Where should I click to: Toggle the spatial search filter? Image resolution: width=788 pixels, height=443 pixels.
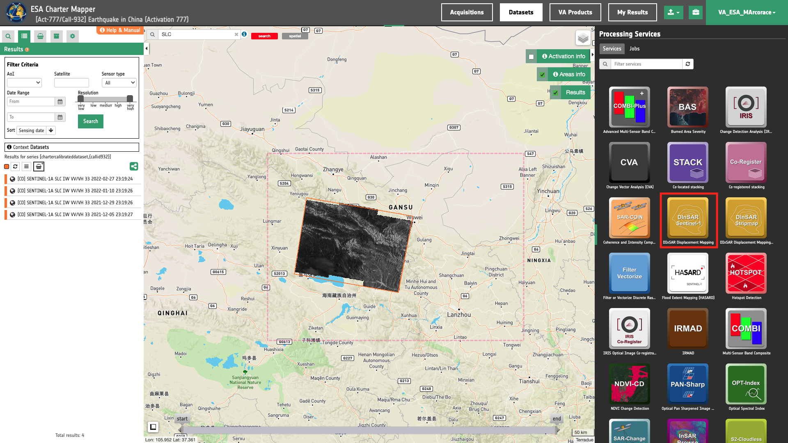pos(295,36)
